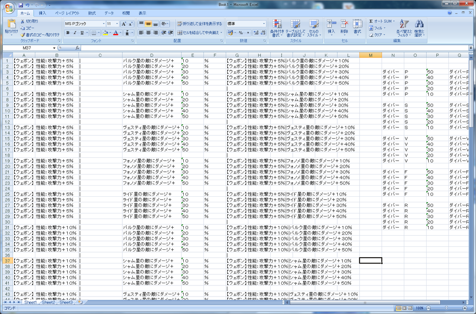This screenshot has width=476, height=314.
Task: Copy selection with コピー
Action: click(28, 28)
